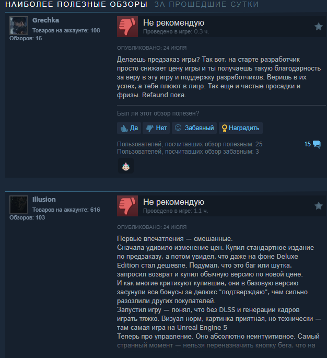327x358 pixels.
Task: Mark the review as Забавный
Action: (x=194, y=128)
